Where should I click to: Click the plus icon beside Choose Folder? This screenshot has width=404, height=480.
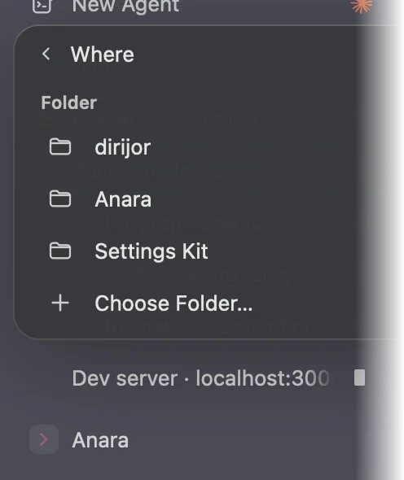[x=60, y=303]
